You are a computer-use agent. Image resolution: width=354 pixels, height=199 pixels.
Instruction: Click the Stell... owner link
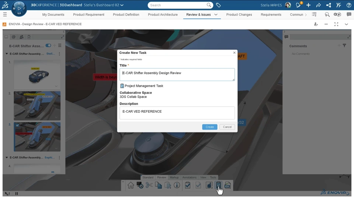(x=51, y=54)
